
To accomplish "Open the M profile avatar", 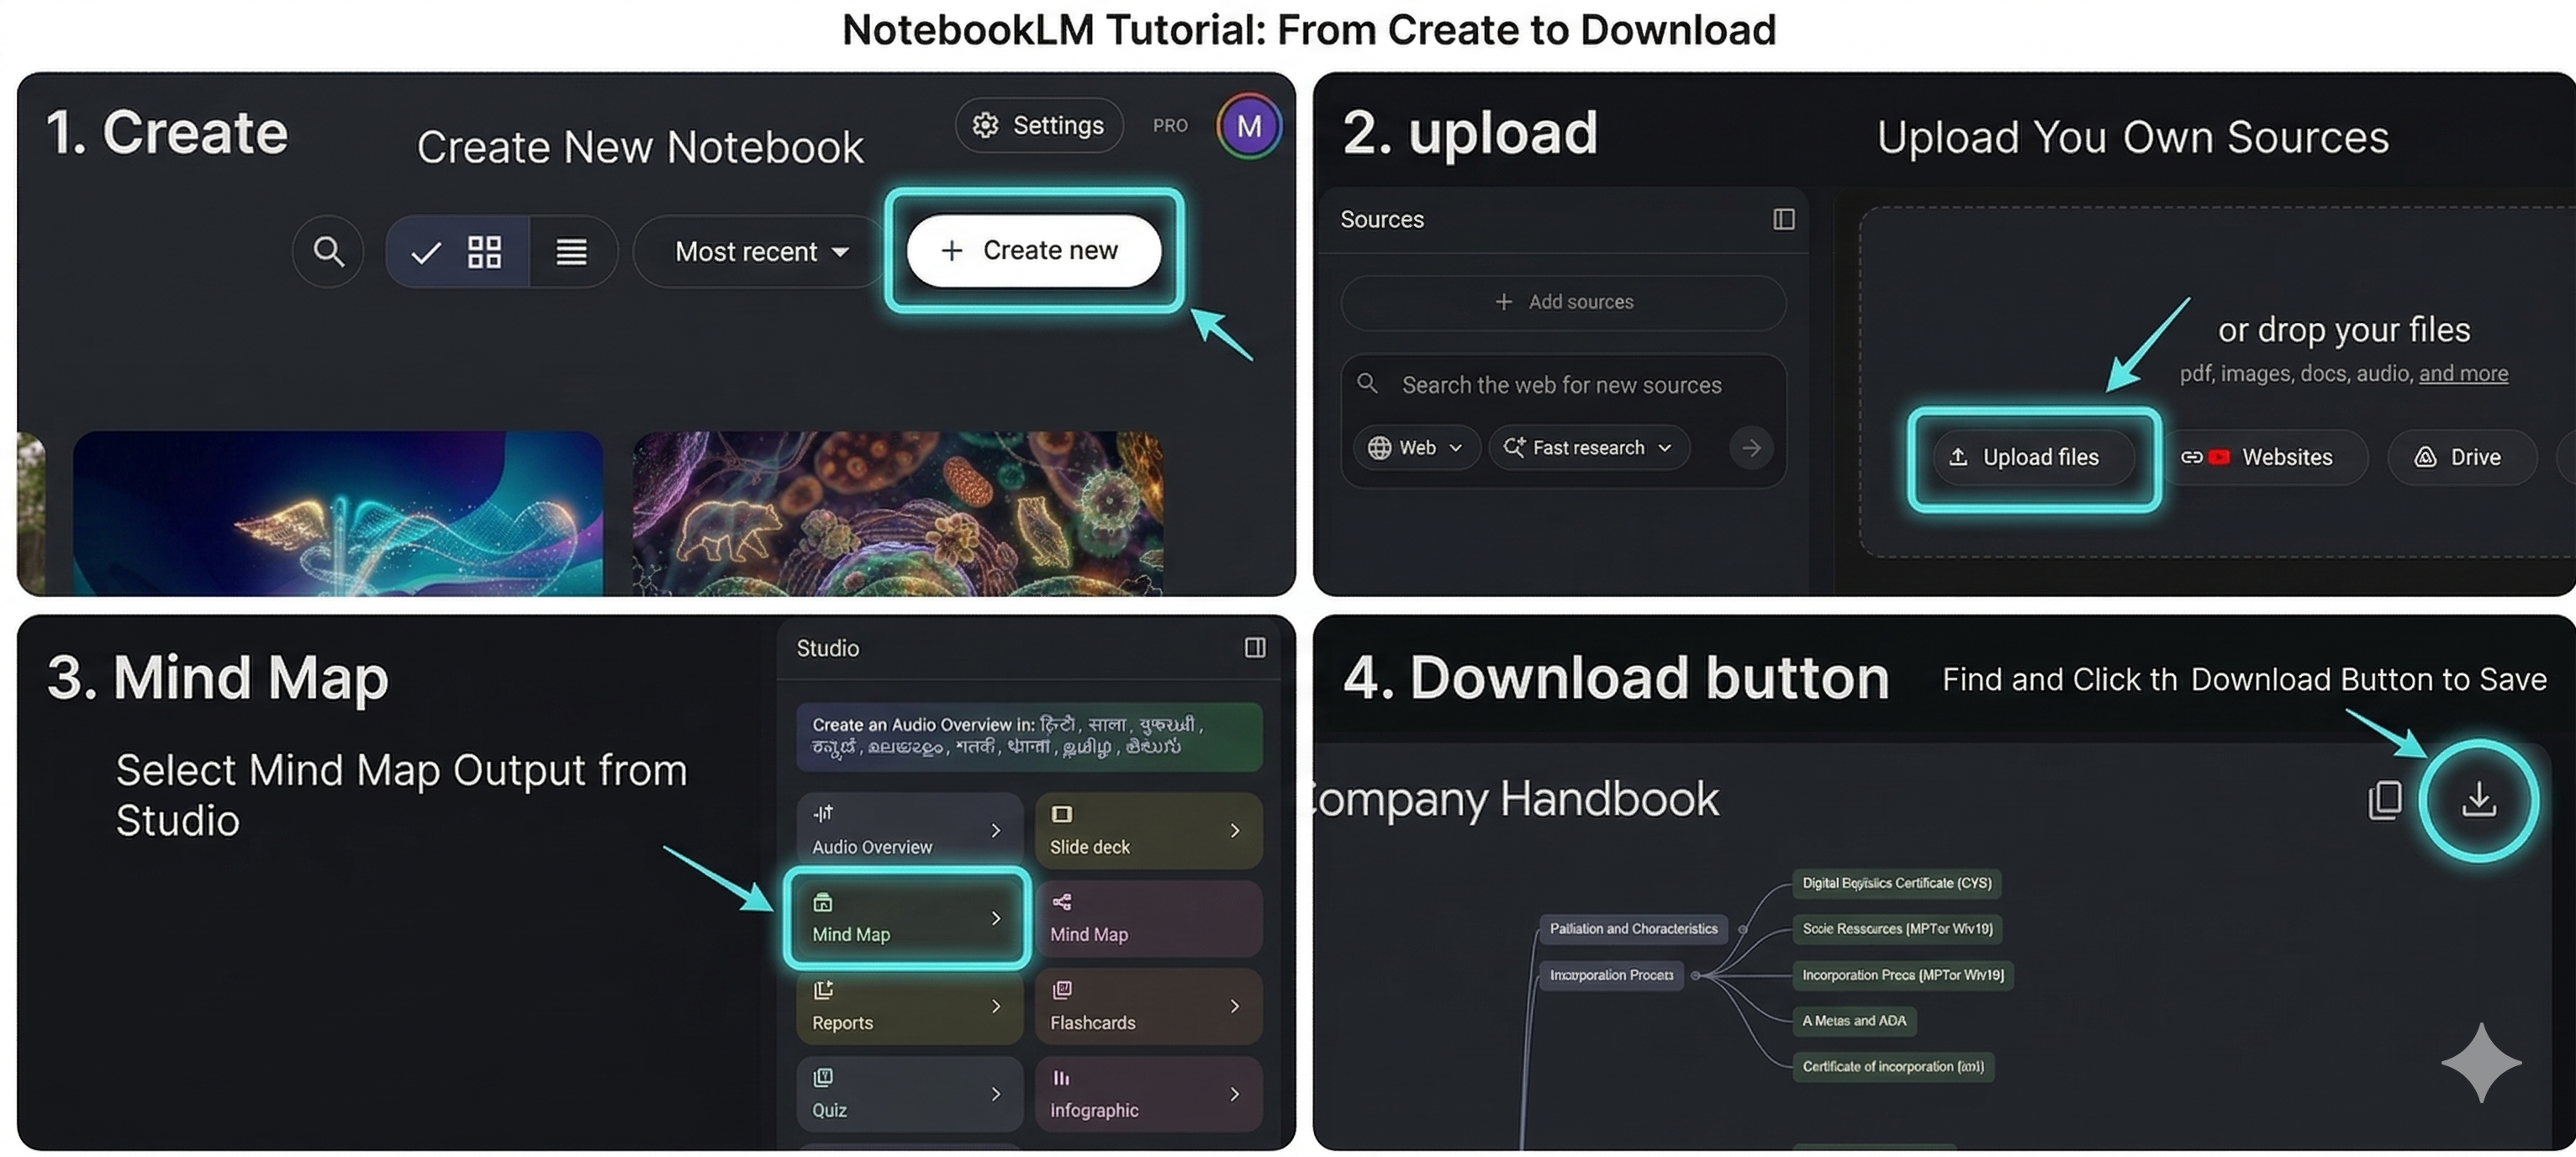I will click(1248, 126).
